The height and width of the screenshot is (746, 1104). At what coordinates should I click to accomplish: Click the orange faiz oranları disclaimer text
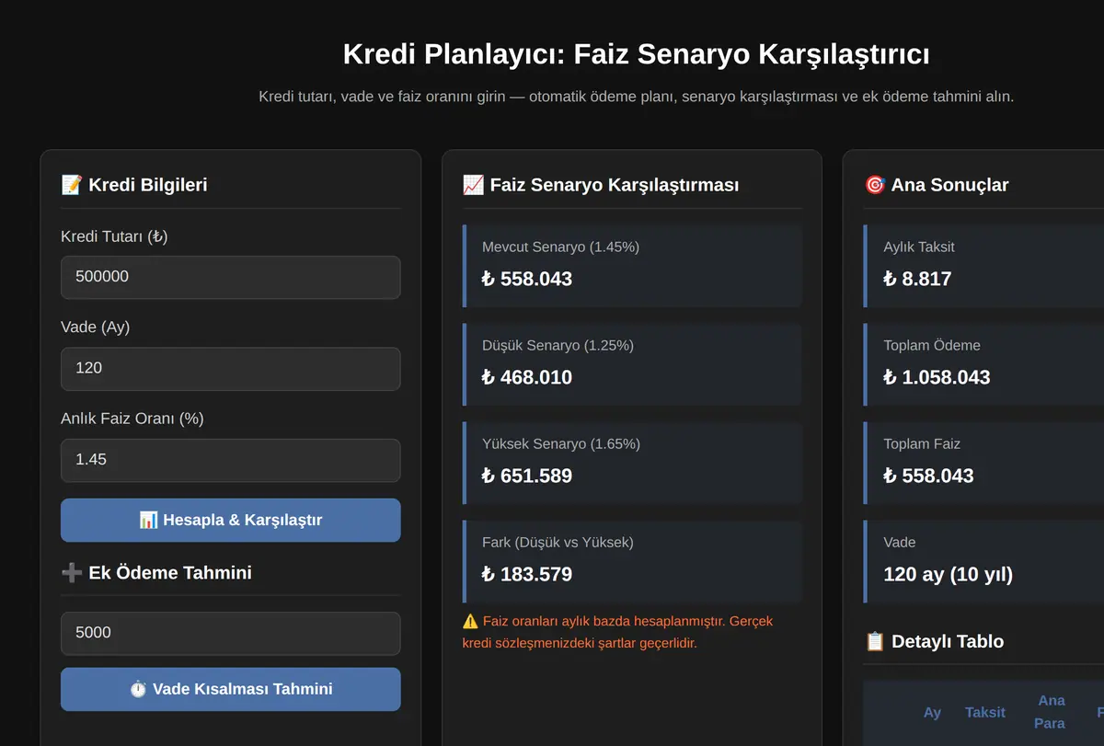[617, 632]
